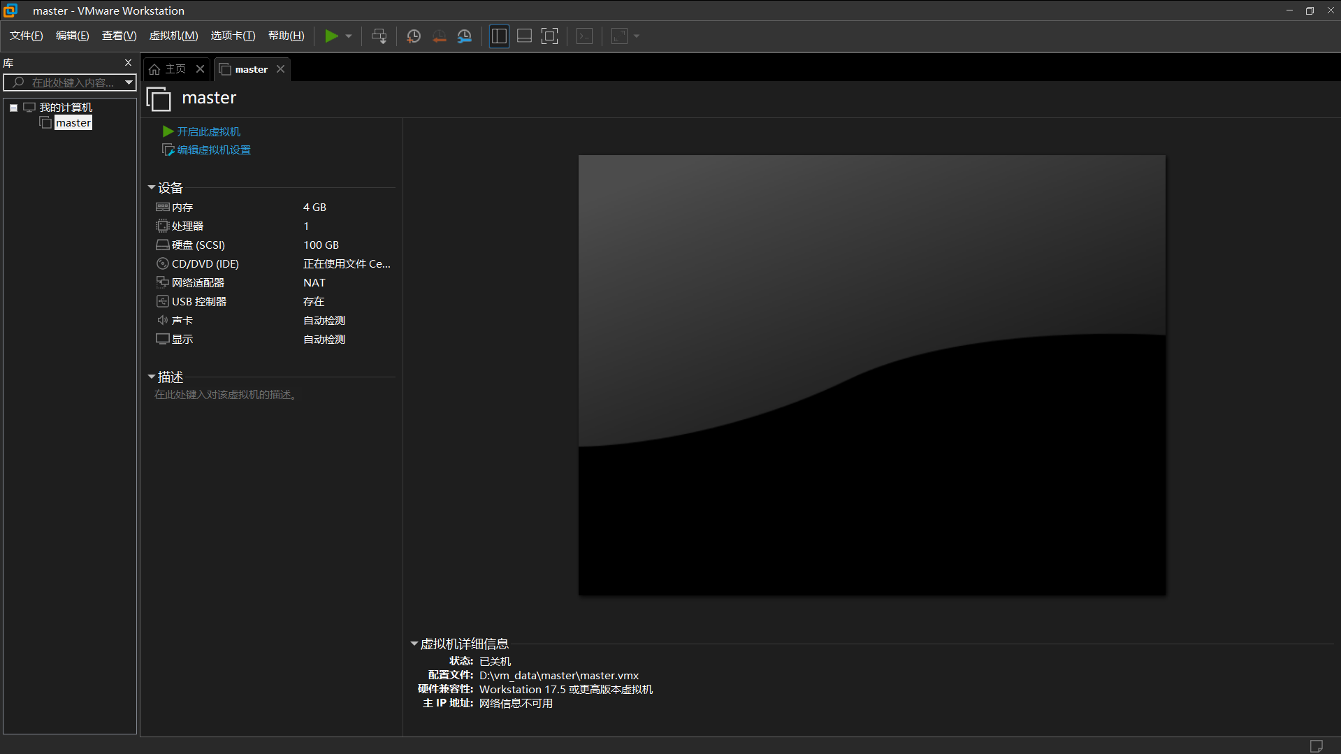Open the 文件(F) menu
The height and width of the screenshot is (754, 1341).
[x=27, y=36]
